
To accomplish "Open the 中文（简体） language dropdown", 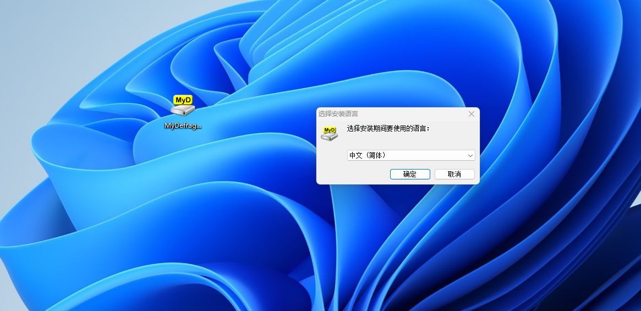I will [x=411, y=155].
